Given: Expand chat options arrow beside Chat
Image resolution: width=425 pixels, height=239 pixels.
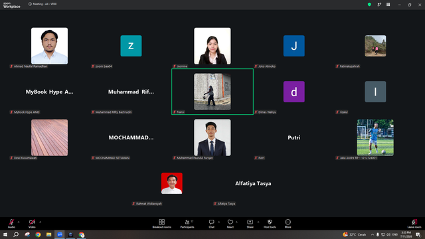Looking at the screenshot, I should click(218, 222).
